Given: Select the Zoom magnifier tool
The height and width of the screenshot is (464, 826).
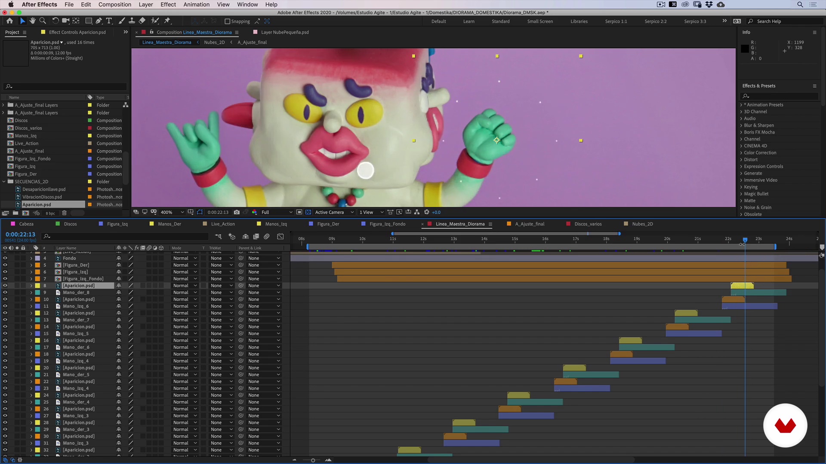Looking at the screenshot, I should (43, 21).
